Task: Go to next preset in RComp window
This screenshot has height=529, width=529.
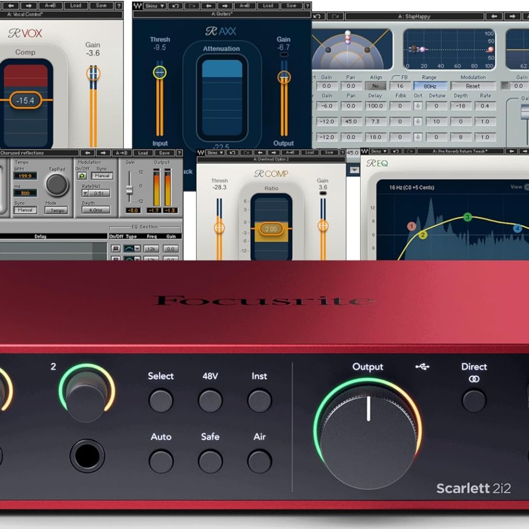Action: point(273,152)
